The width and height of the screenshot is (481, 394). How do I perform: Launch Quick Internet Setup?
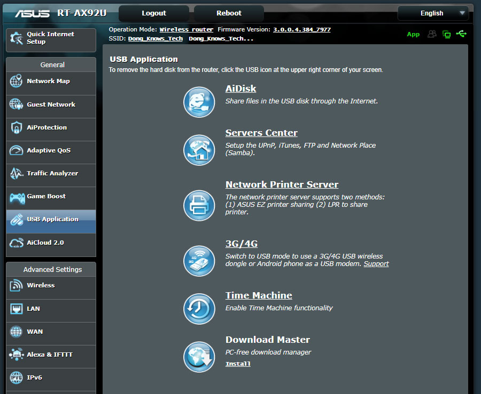point(51,38)
